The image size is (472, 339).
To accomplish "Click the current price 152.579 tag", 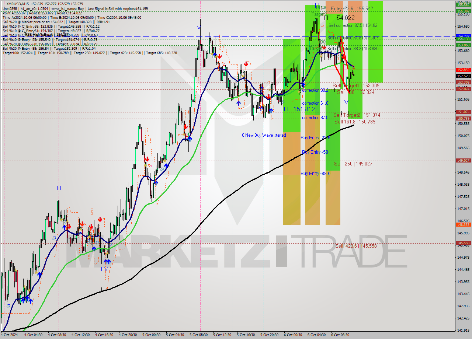I will point(464,76).
